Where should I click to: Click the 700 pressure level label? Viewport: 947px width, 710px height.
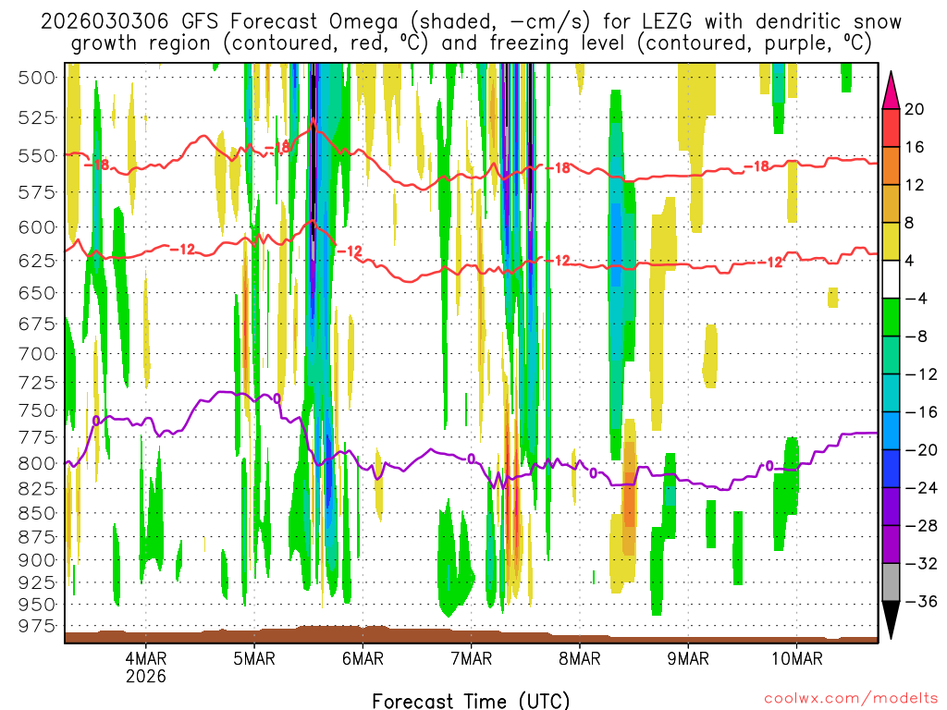click(36, 354)
